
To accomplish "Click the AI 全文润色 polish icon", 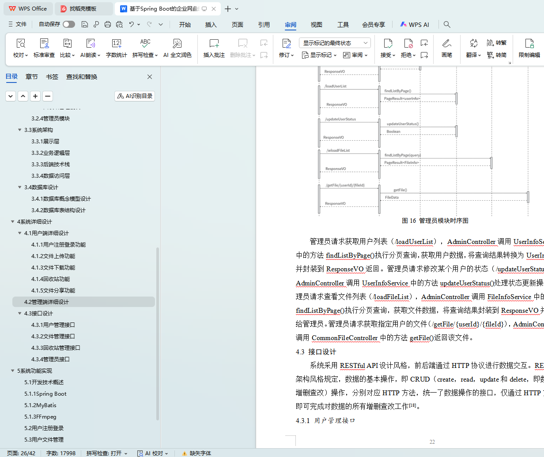I will (x=177, y=43).
